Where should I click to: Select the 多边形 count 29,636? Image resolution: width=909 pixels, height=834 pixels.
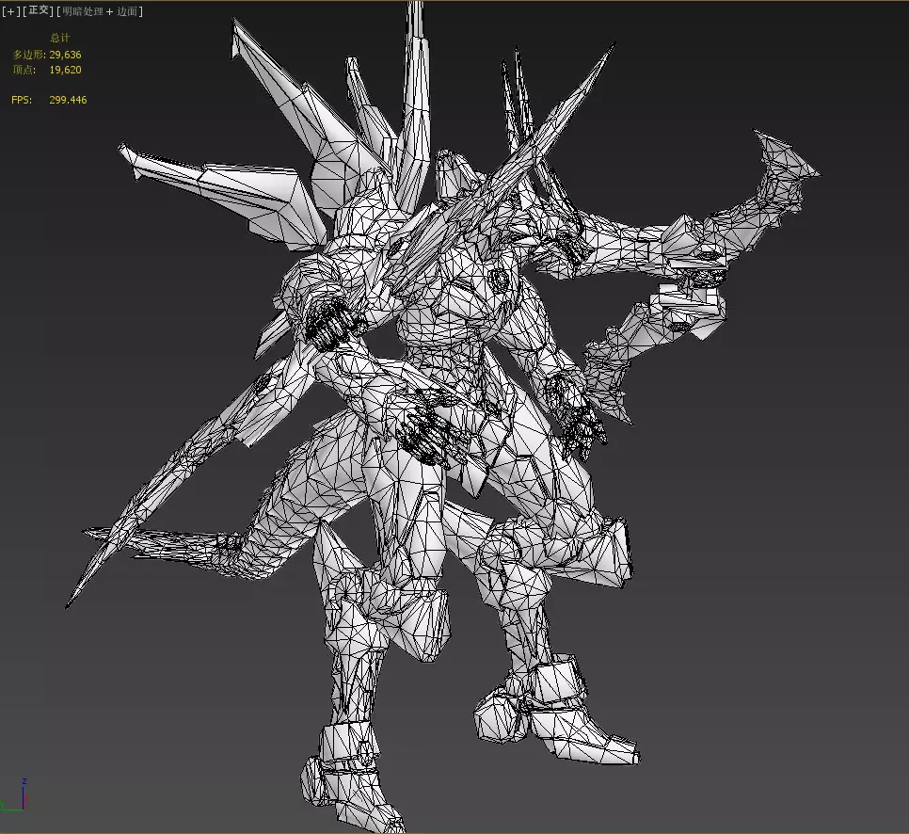coord(65,55)
